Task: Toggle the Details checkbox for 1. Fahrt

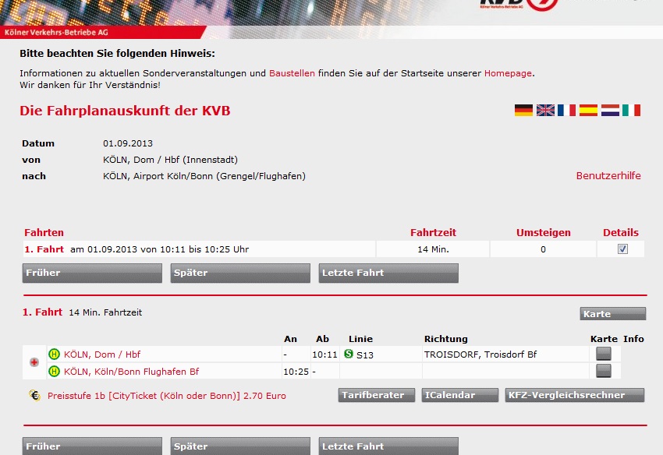Action: point(622,249)
